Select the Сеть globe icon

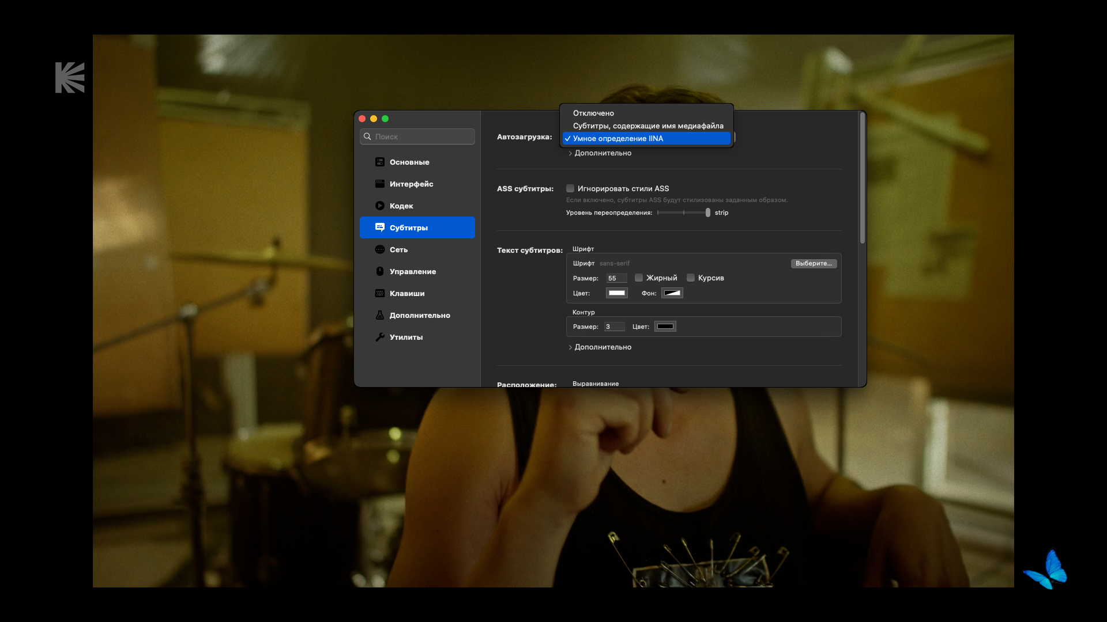coord(379,249)
